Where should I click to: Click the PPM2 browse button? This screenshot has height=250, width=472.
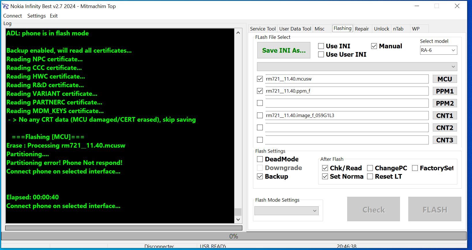445,103
